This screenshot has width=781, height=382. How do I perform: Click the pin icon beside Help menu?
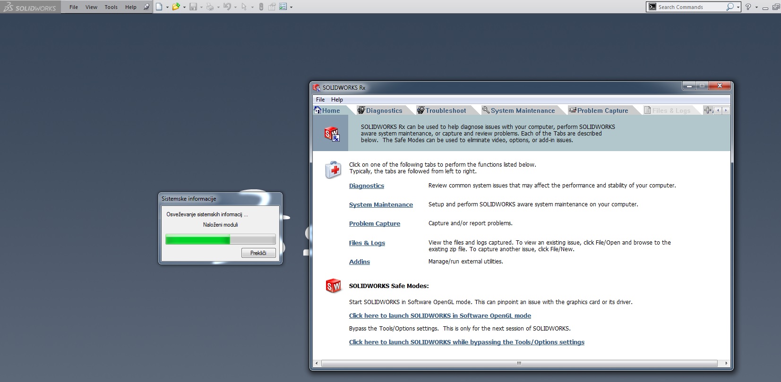(146, 7)
